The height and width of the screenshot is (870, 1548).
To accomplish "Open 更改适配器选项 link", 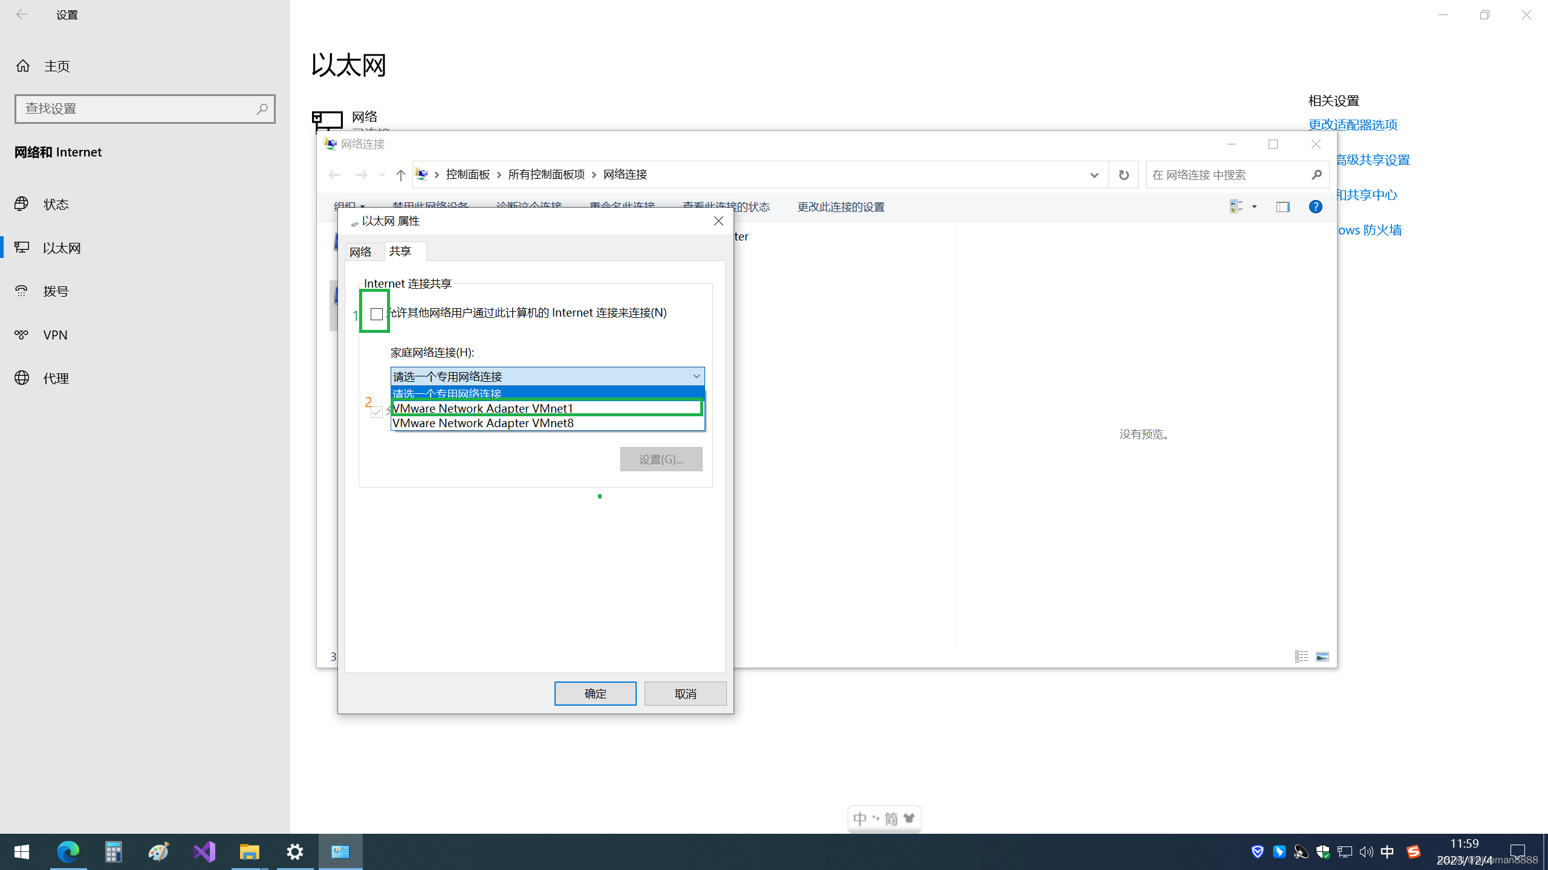I will point(1353,125).
